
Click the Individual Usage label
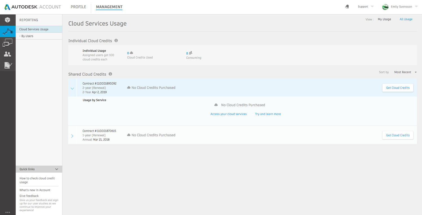coord(94,51)
